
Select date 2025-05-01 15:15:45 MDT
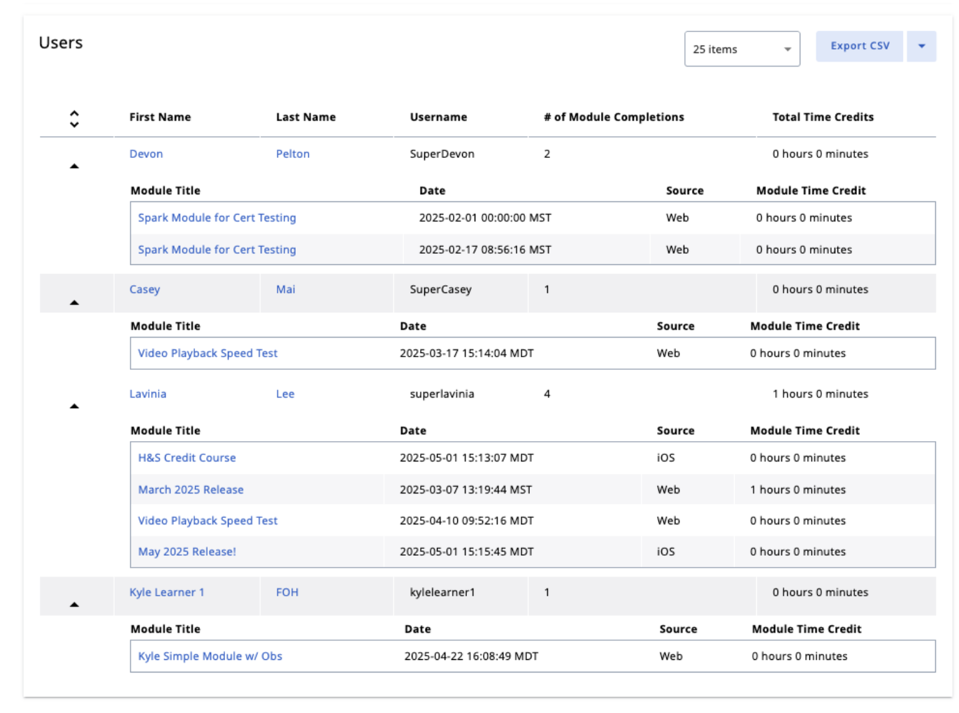point(467,552)
